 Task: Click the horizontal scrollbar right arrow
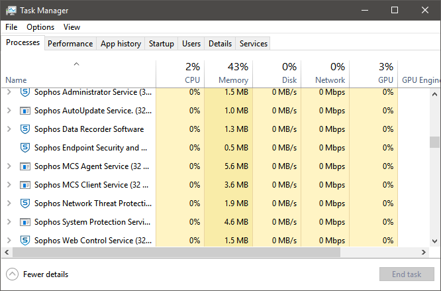(x=424, y=252)
